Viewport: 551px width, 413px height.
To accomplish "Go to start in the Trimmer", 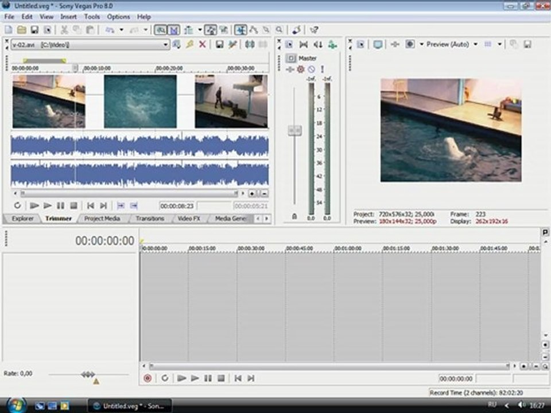I will (x=90, y=205).
